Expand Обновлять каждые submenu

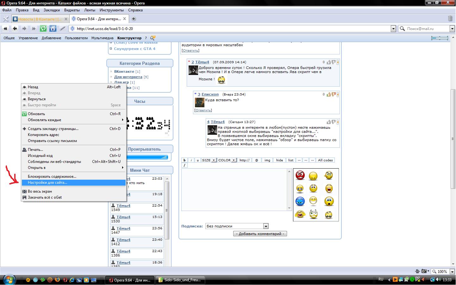(x=73, y=120)
